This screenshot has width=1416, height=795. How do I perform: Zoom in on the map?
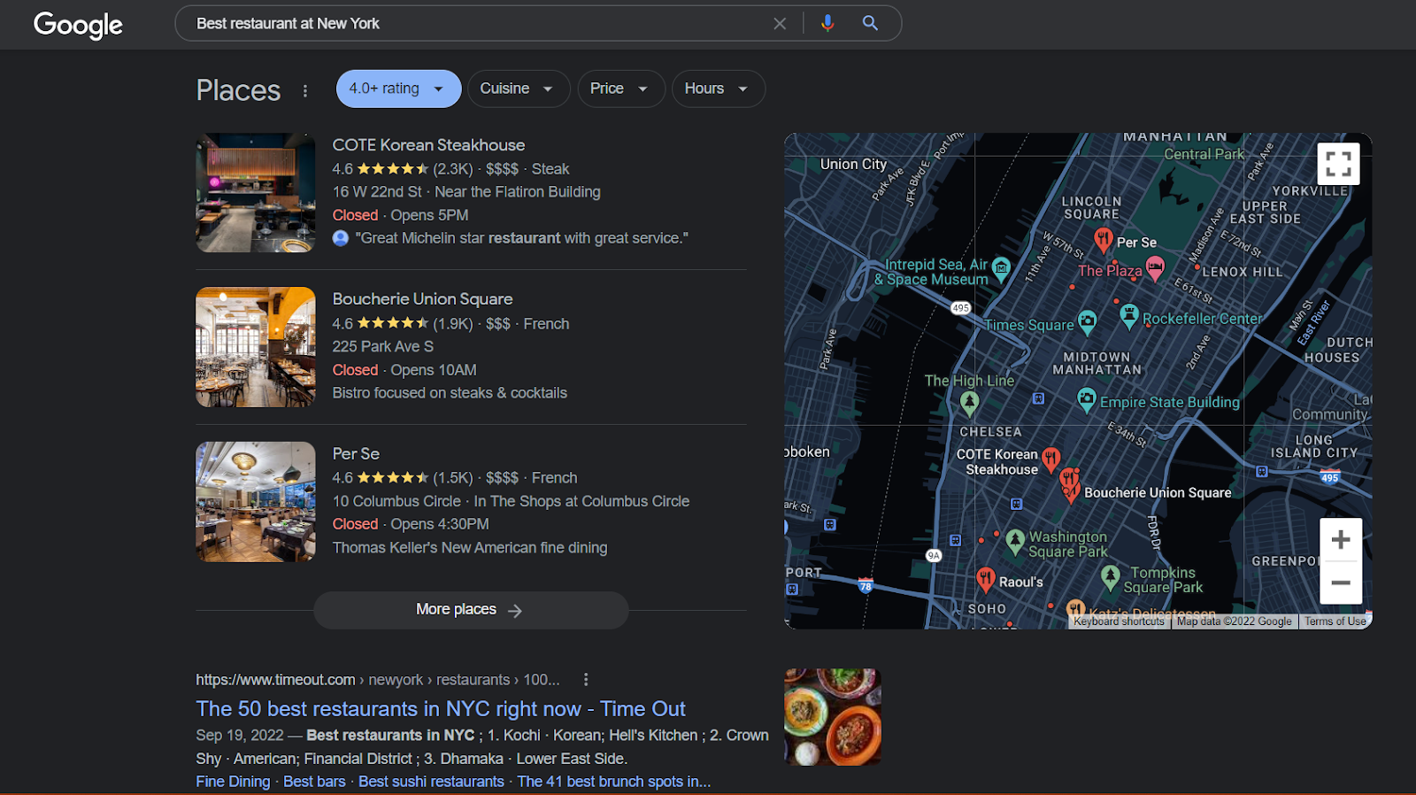[1341, 539]
